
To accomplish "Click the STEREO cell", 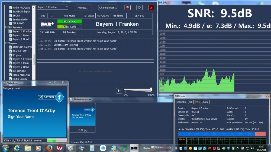I will 89,16.
